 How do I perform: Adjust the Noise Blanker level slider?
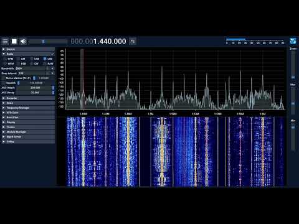pyautogui.click(x=43, y=78)
